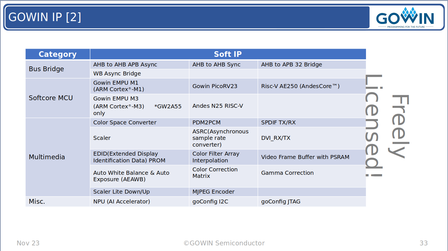
Task: Click the Soft IP column header
Action: tap(228, 54)
